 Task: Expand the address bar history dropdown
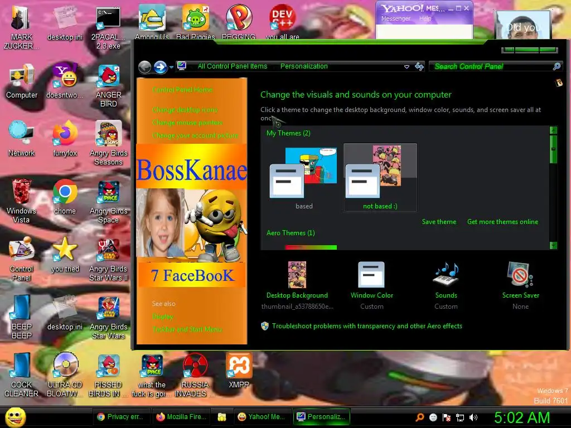point(407,67)
